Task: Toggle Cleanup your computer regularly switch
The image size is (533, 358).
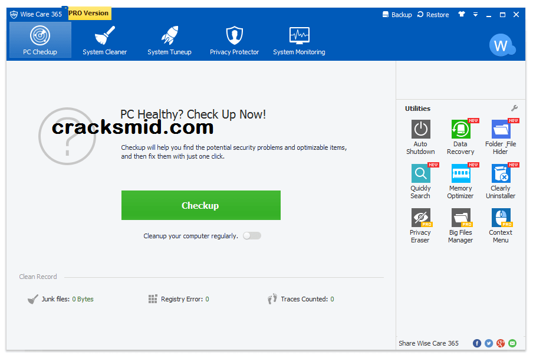Action: coord(252,235)
